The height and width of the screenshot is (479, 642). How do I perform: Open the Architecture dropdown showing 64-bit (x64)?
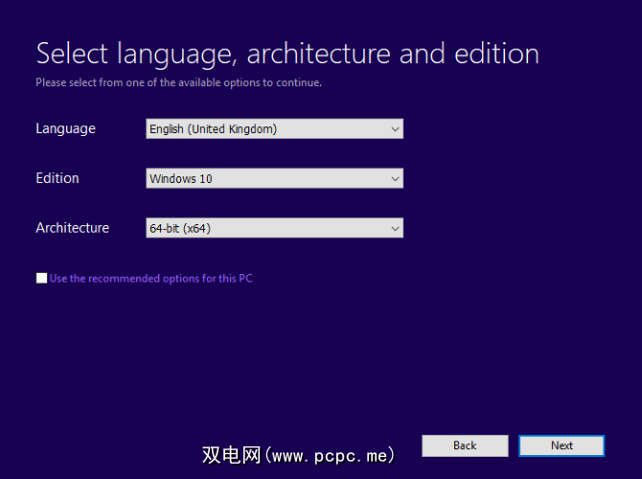pyautogui.click(x=274, y=228)
